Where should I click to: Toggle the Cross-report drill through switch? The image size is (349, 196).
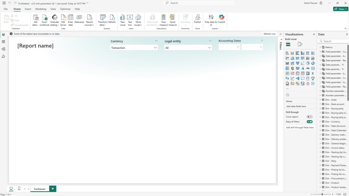[x=310, y=117]
